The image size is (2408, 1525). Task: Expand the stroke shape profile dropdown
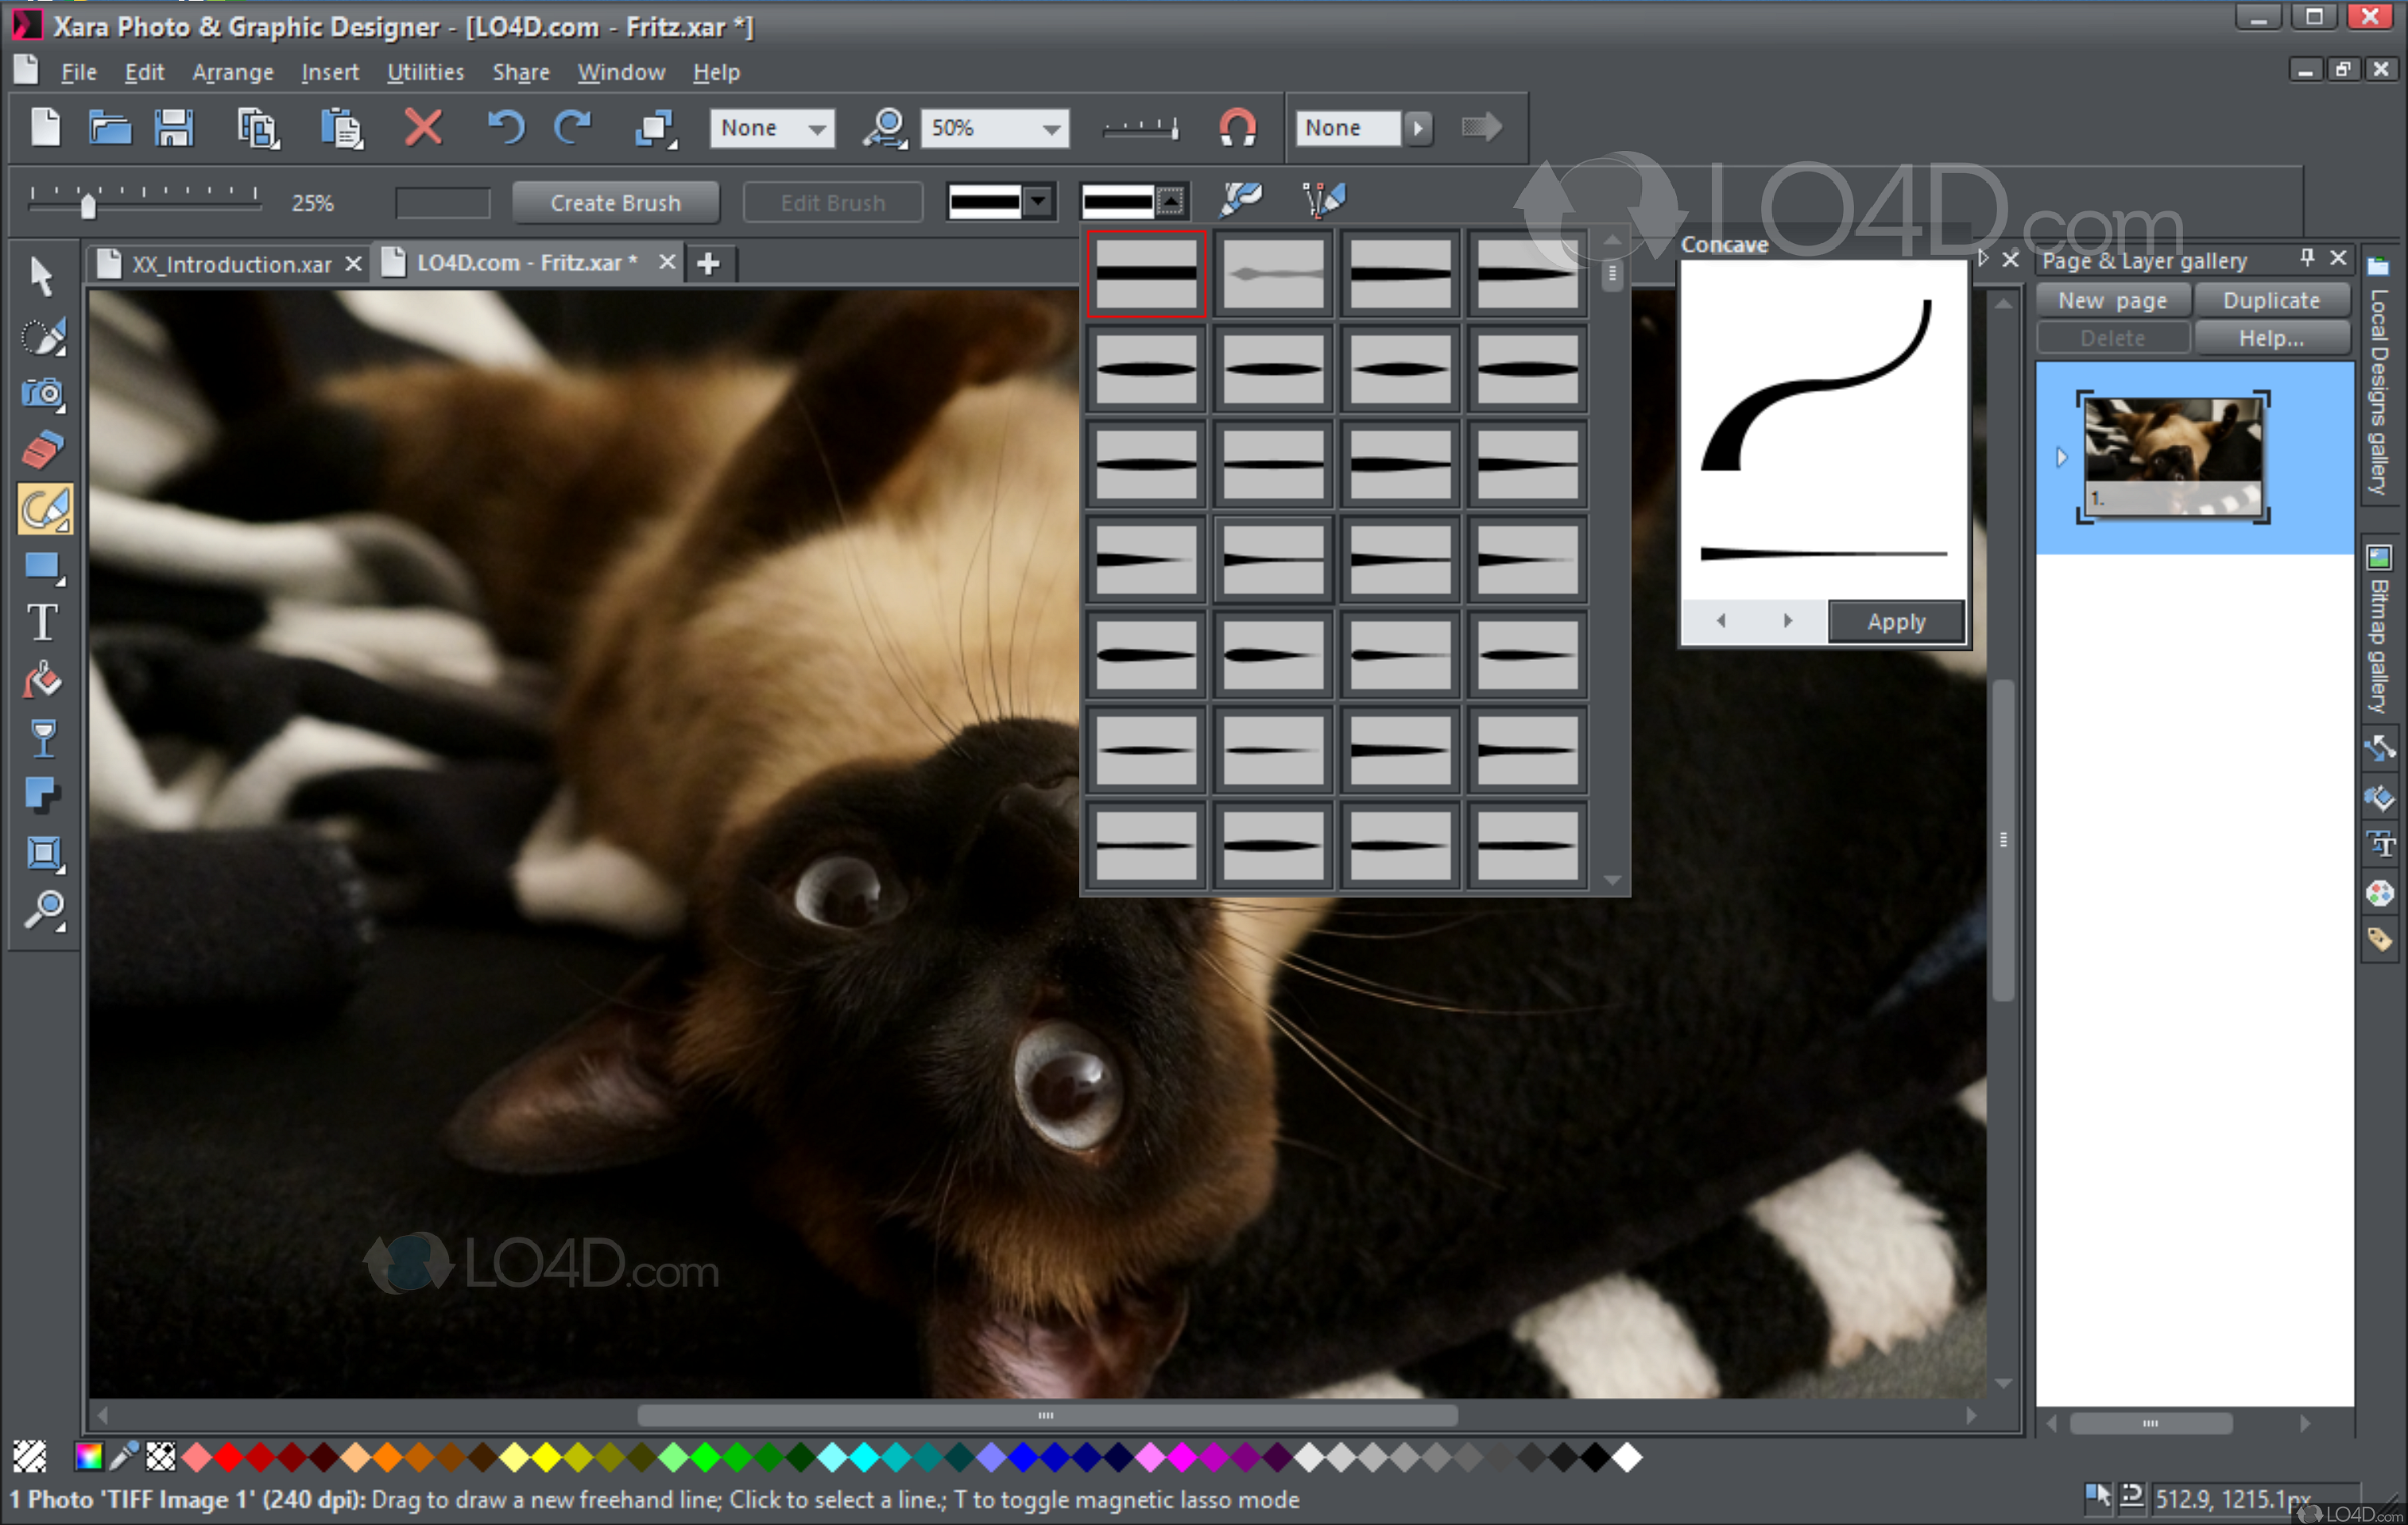pos(1170,201)
